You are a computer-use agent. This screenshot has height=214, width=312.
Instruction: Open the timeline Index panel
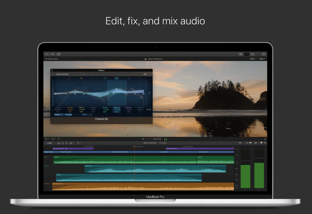click(x=49, y=143)
